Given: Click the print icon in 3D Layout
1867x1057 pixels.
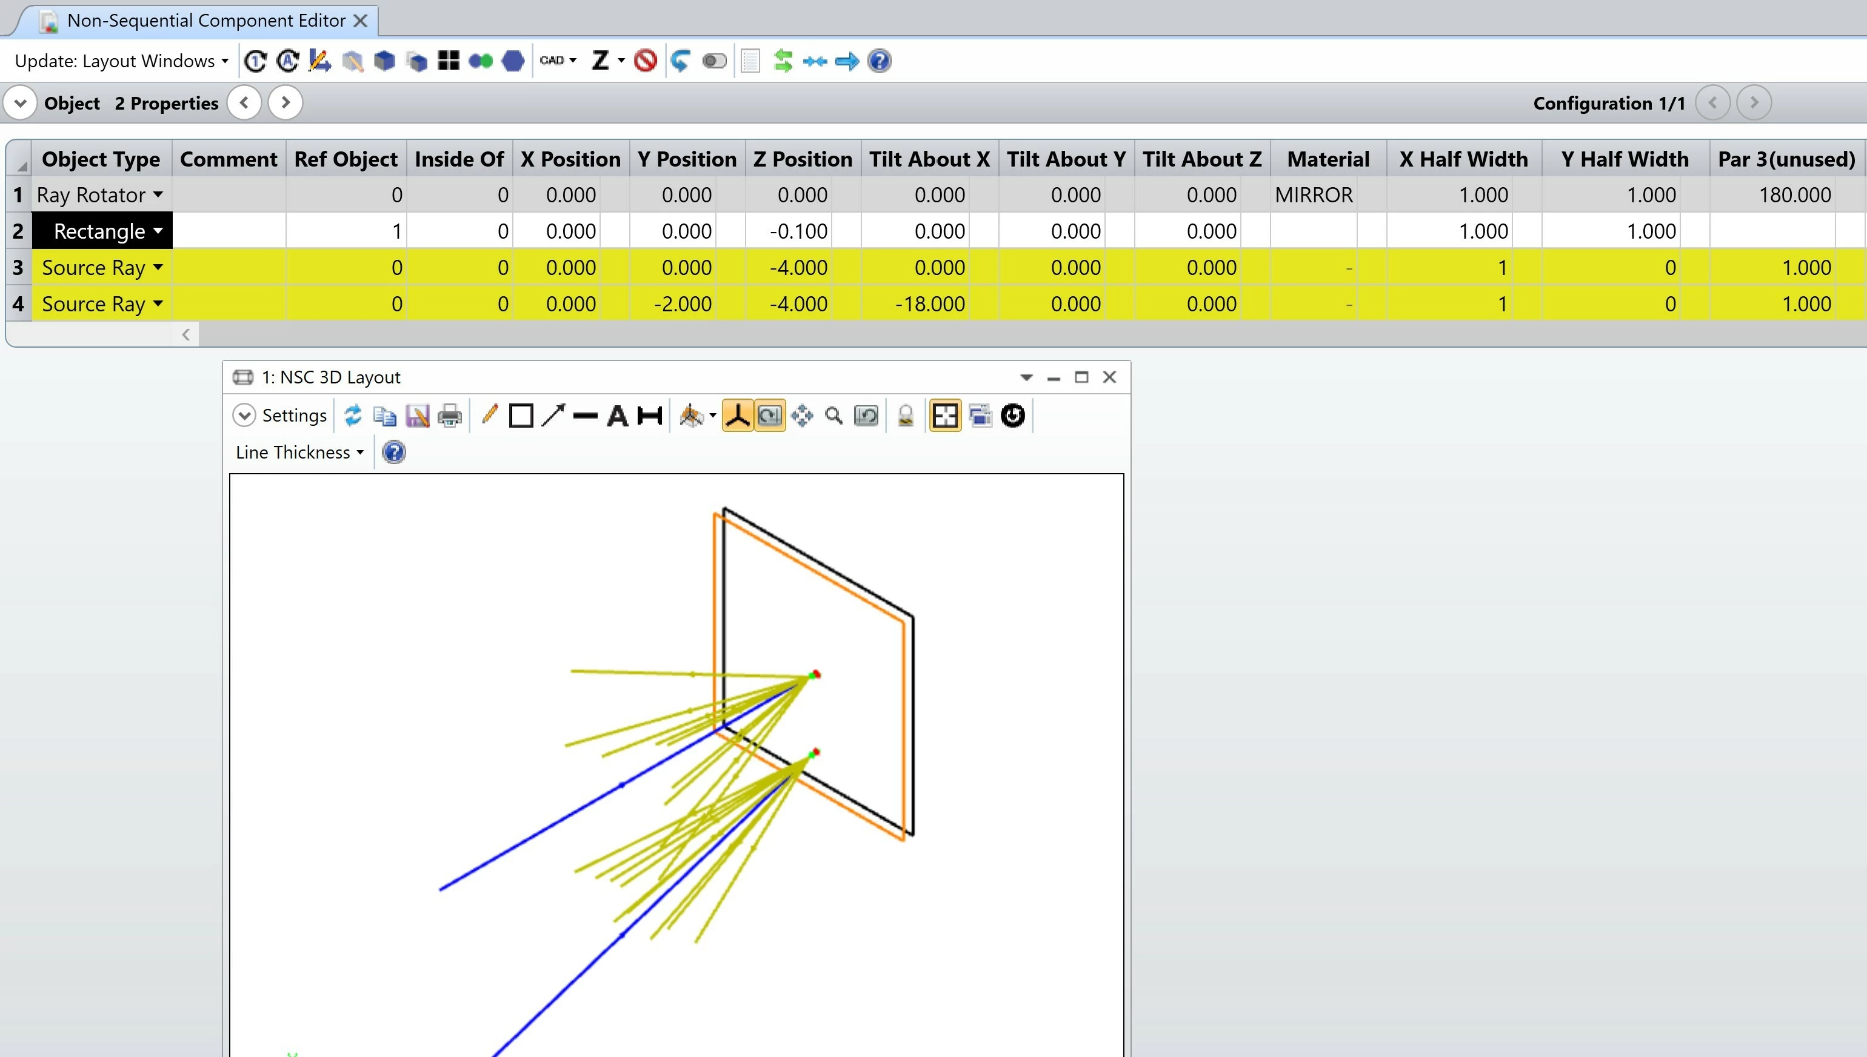Looking at the screenshot, I should [450, 416].
